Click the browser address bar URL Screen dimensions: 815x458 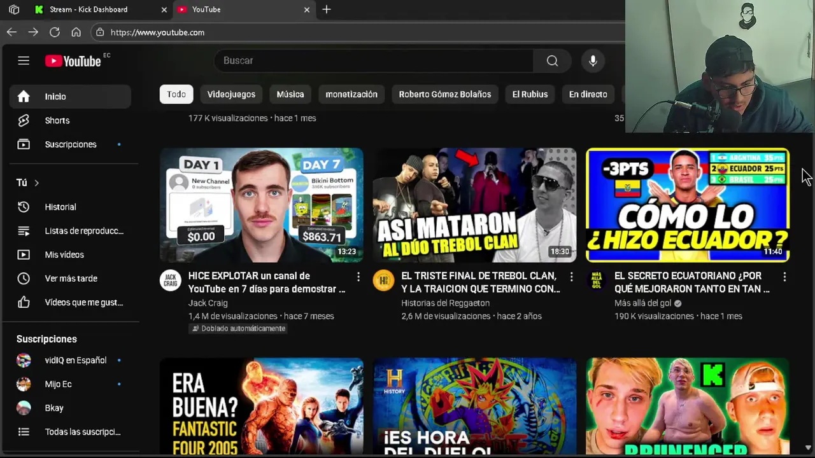coord(157,32)
